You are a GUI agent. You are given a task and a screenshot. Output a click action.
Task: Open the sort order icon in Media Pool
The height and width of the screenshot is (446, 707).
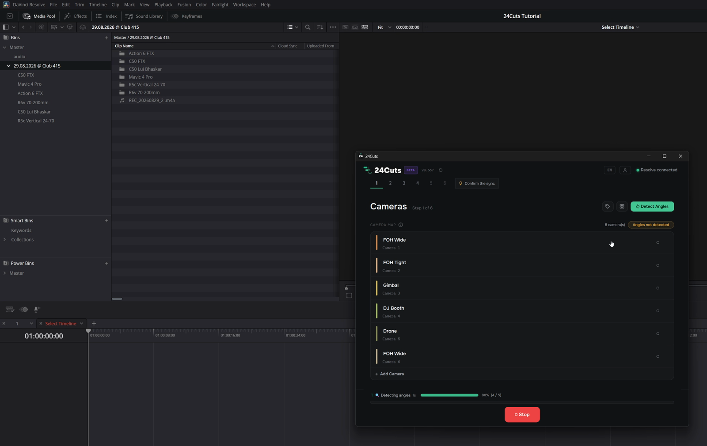tap(320, 27)
